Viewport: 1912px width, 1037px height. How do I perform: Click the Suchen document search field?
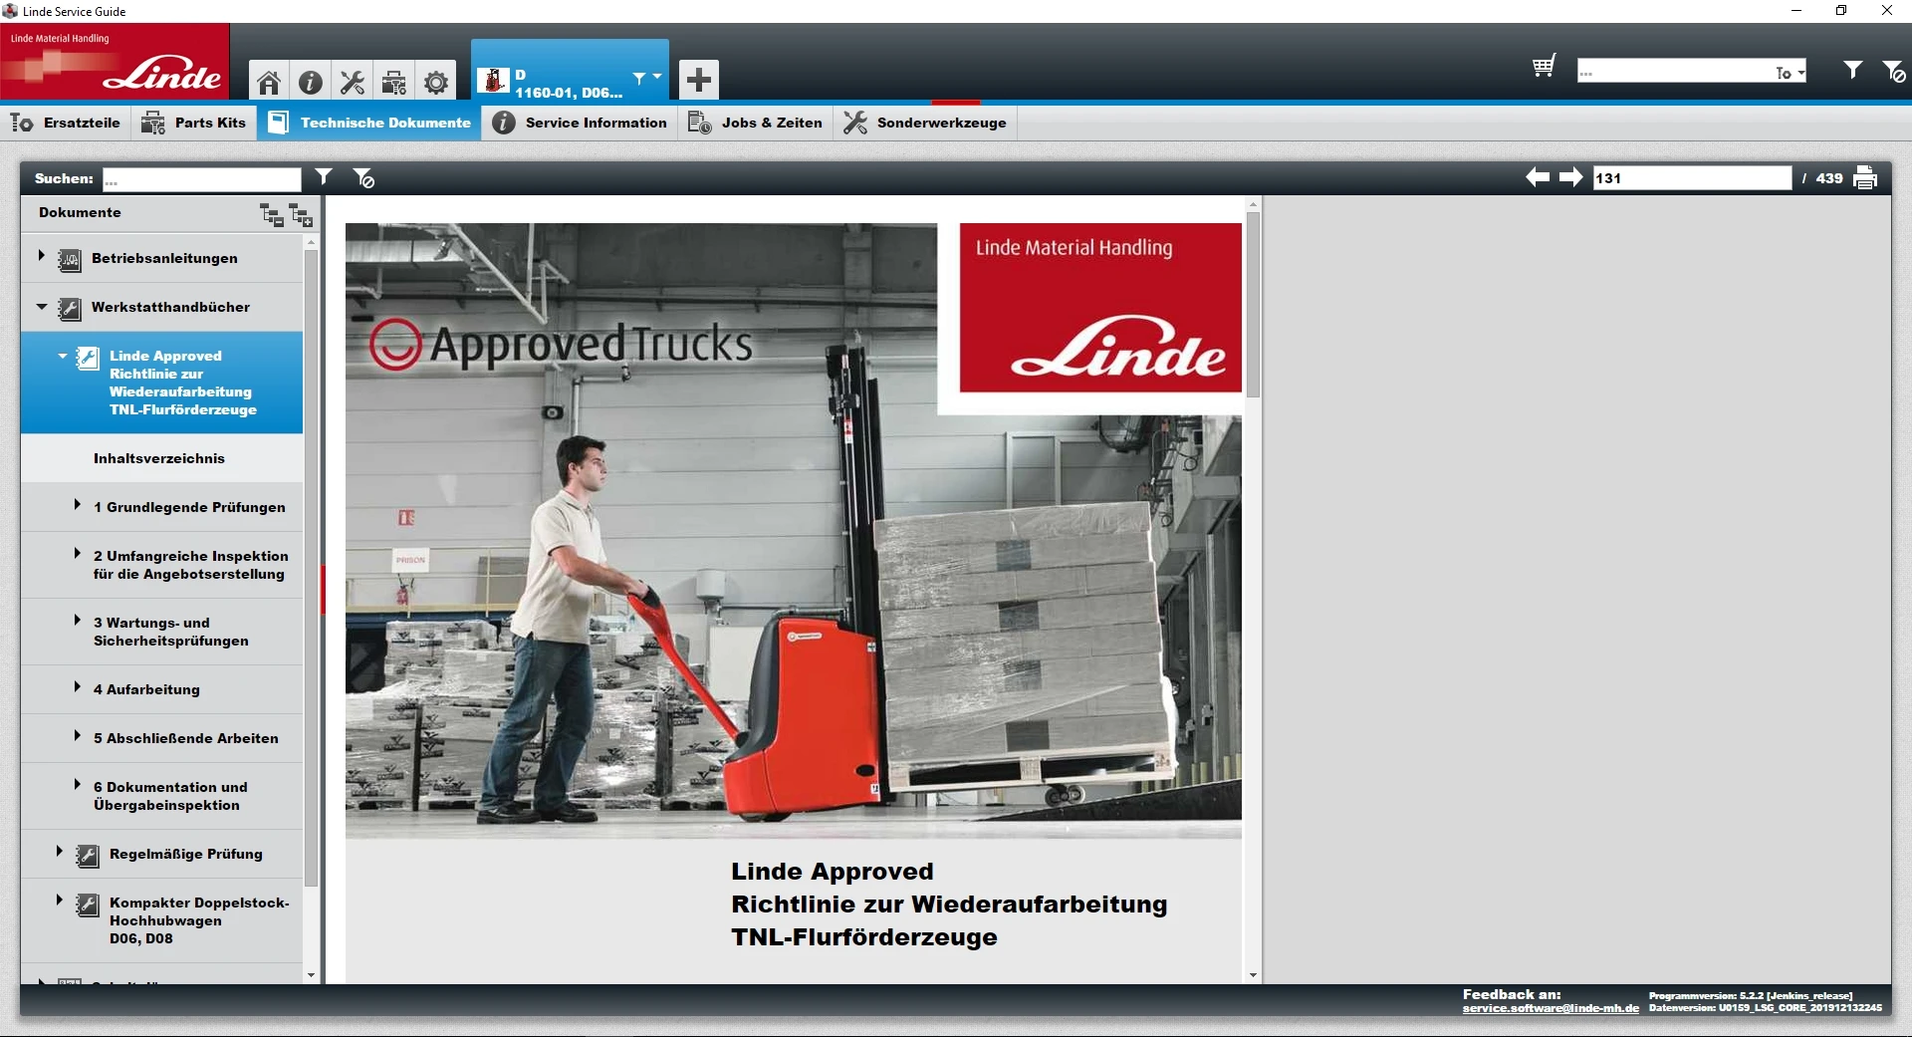pyautogui.click(x=201, y=179)
